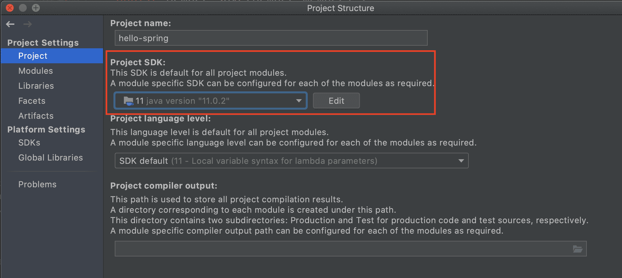Open Global Libraries settings
The width and height of the screenshot is (622, 278).
point(51,158)
